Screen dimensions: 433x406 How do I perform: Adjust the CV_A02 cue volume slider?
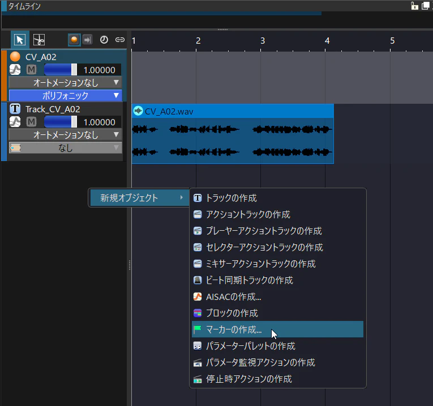[61, 70]
